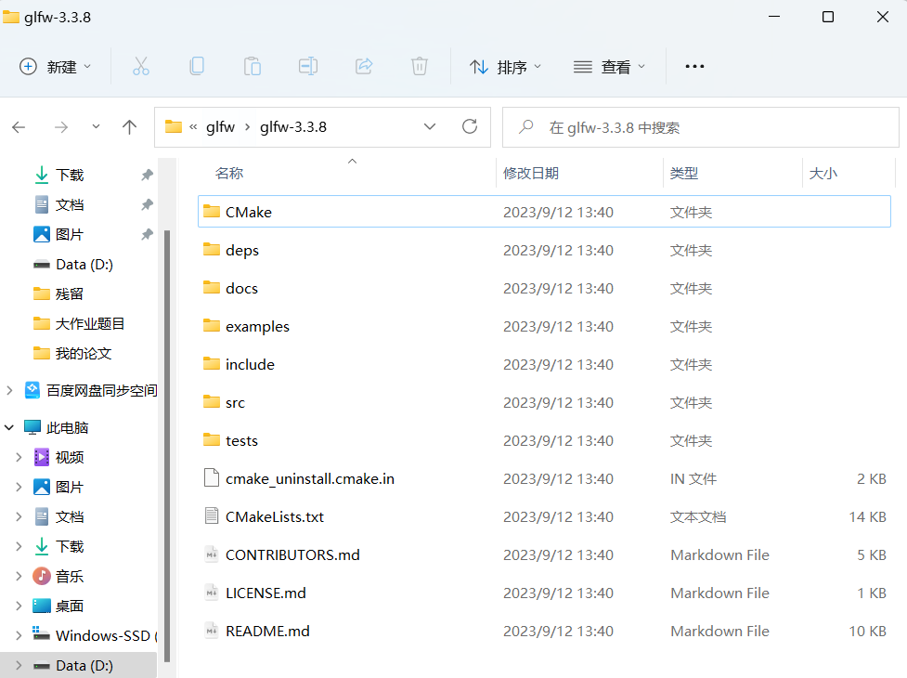The height and width of the screenshot is (678, 907).
Task: Go back with the left arrow
Action: pyautogui.click(x=19, y=126)
